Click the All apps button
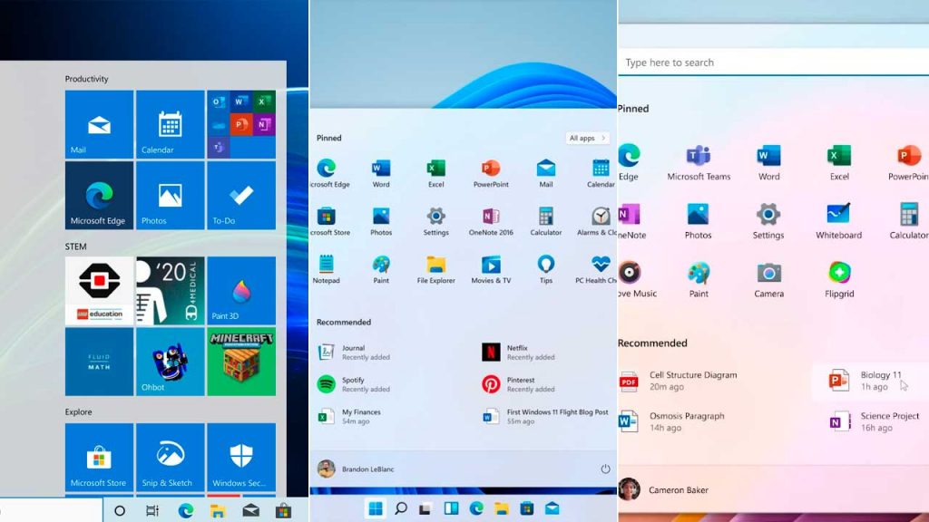929x522 pixels. pyautogui.click(x=587, y=138)
